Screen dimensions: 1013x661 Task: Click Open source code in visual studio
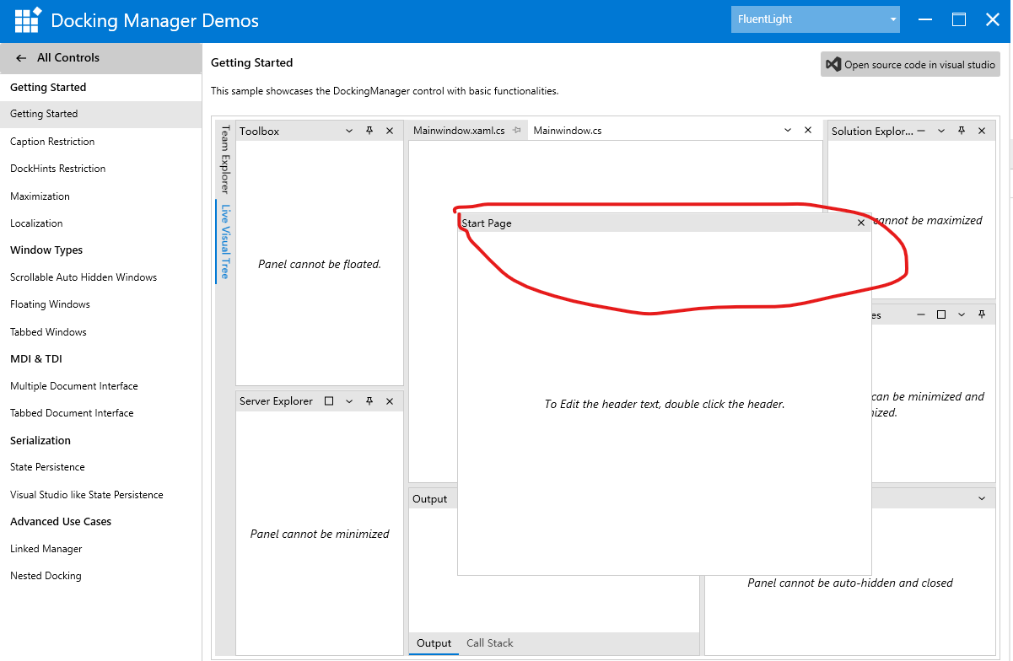[910, 65]
